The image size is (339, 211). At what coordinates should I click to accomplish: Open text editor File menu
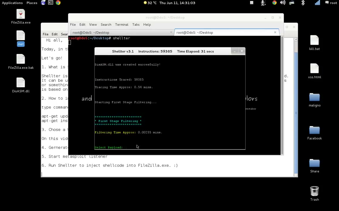coord(45,34)
